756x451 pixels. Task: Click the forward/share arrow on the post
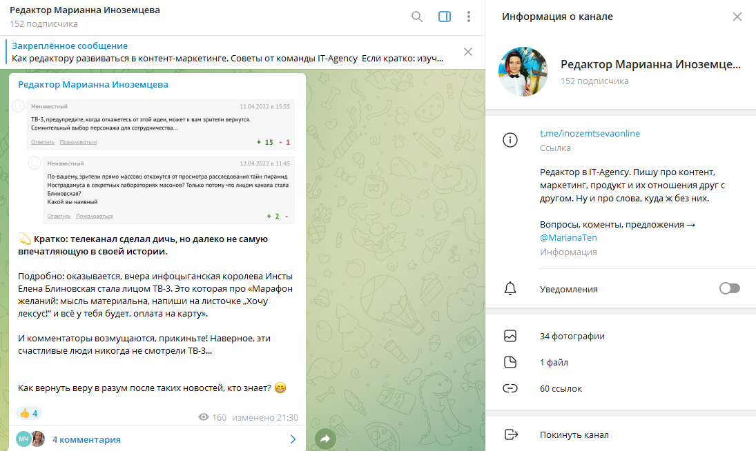(x=325, y=438)
